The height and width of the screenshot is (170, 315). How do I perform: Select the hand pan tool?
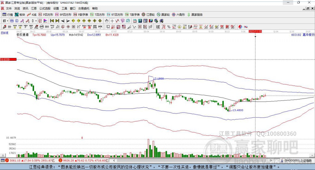(107, 21)
